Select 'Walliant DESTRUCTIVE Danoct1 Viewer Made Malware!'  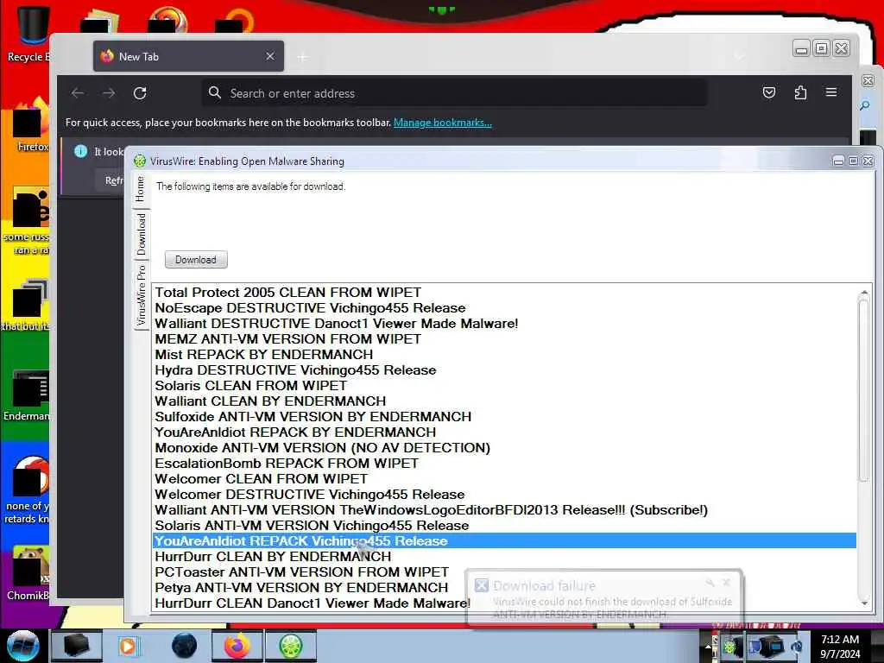pos(504,324)
